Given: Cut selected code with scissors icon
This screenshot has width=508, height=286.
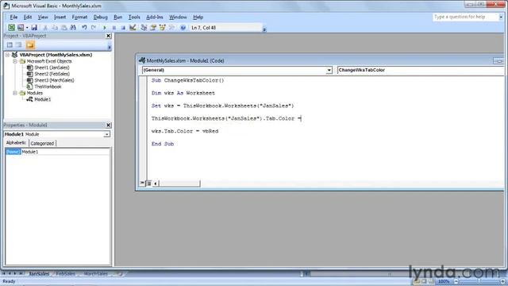Looking at the screenshot, I should click(x=45, y=28).
